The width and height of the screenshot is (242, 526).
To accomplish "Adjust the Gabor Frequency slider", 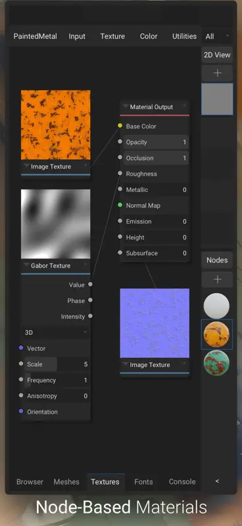I will pyautogui.click(x=57, y=380).
